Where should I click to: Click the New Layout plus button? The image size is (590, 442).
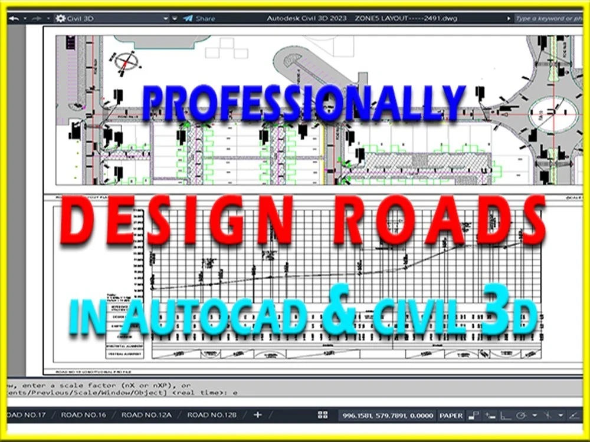[x=257, y=415]
